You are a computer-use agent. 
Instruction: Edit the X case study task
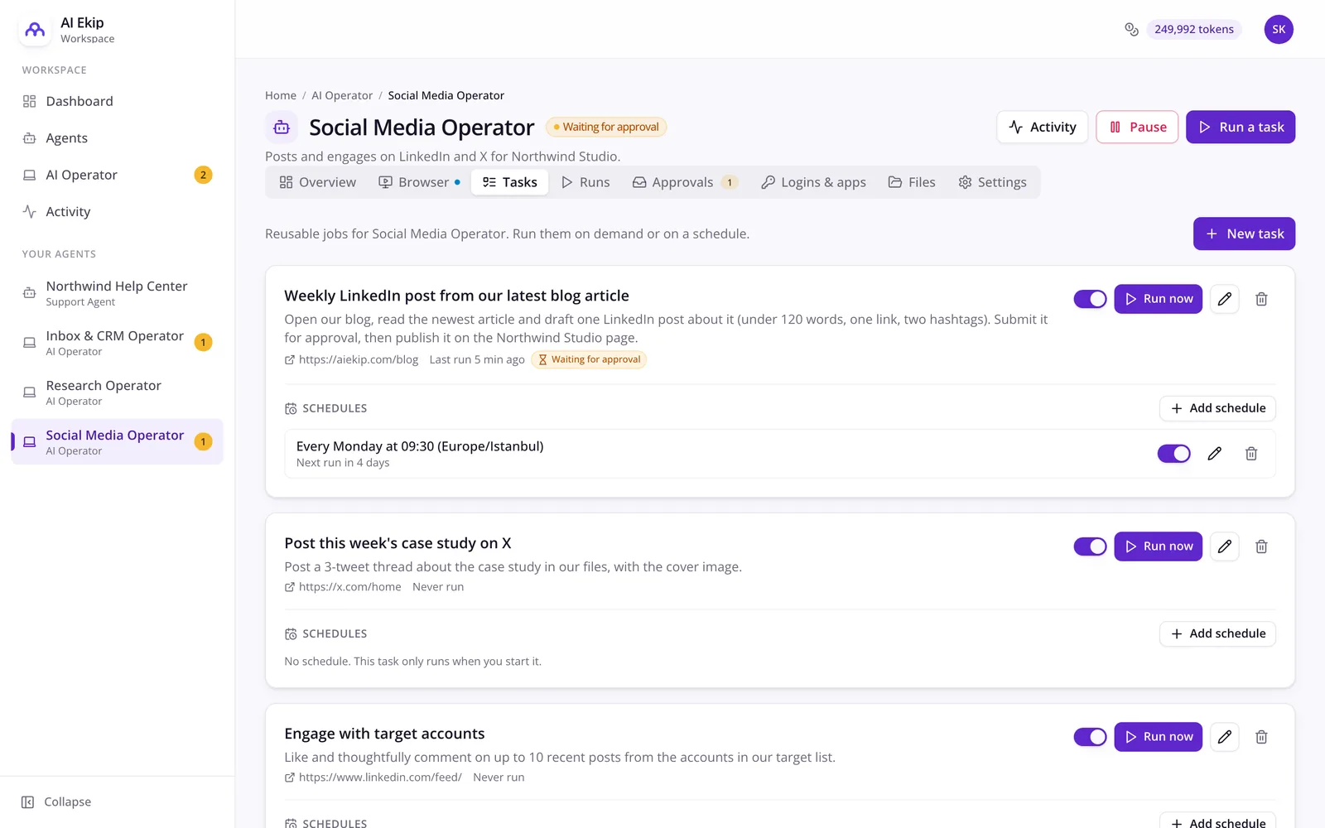[x=1225, y=546]
